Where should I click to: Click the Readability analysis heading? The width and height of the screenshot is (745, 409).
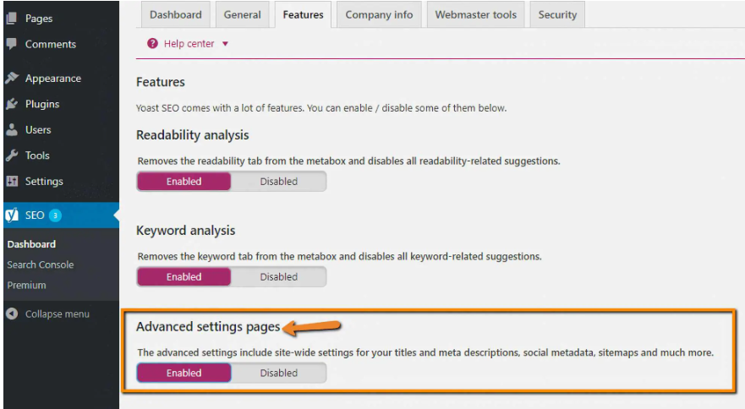point(193,135)
